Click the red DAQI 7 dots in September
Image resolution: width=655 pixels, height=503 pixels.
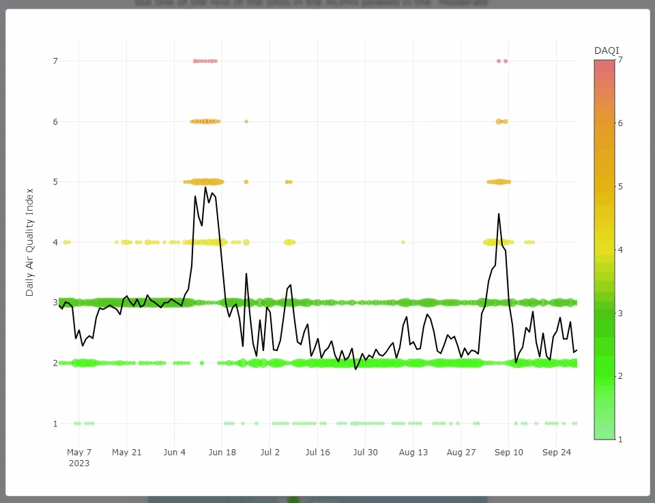[x=501, y=61]
